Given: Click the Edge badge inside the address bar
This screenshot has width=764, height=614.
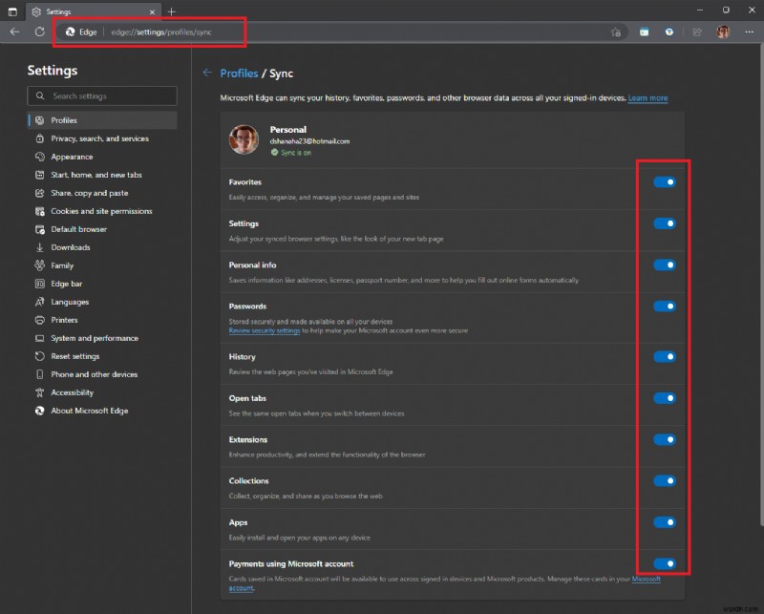Looking at the screenshot, I should coord(82,32).
